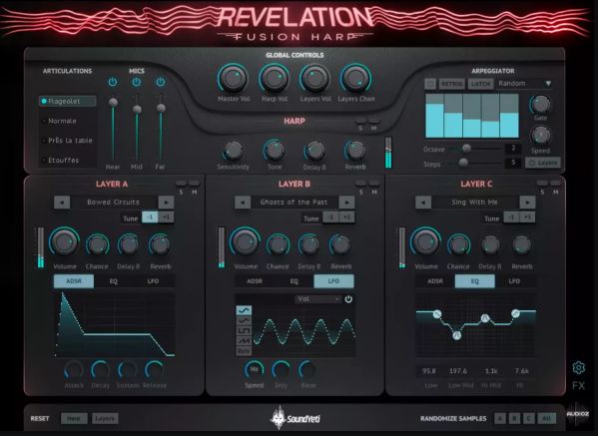The width and height of the screenshot is (598, 436).
Task: Enable the Latch toggle in arpeggiator
Action: 480,84
